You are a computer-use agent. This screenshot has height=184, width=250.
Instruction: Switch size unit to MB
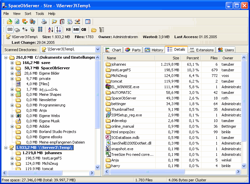[x=76, y=30]
